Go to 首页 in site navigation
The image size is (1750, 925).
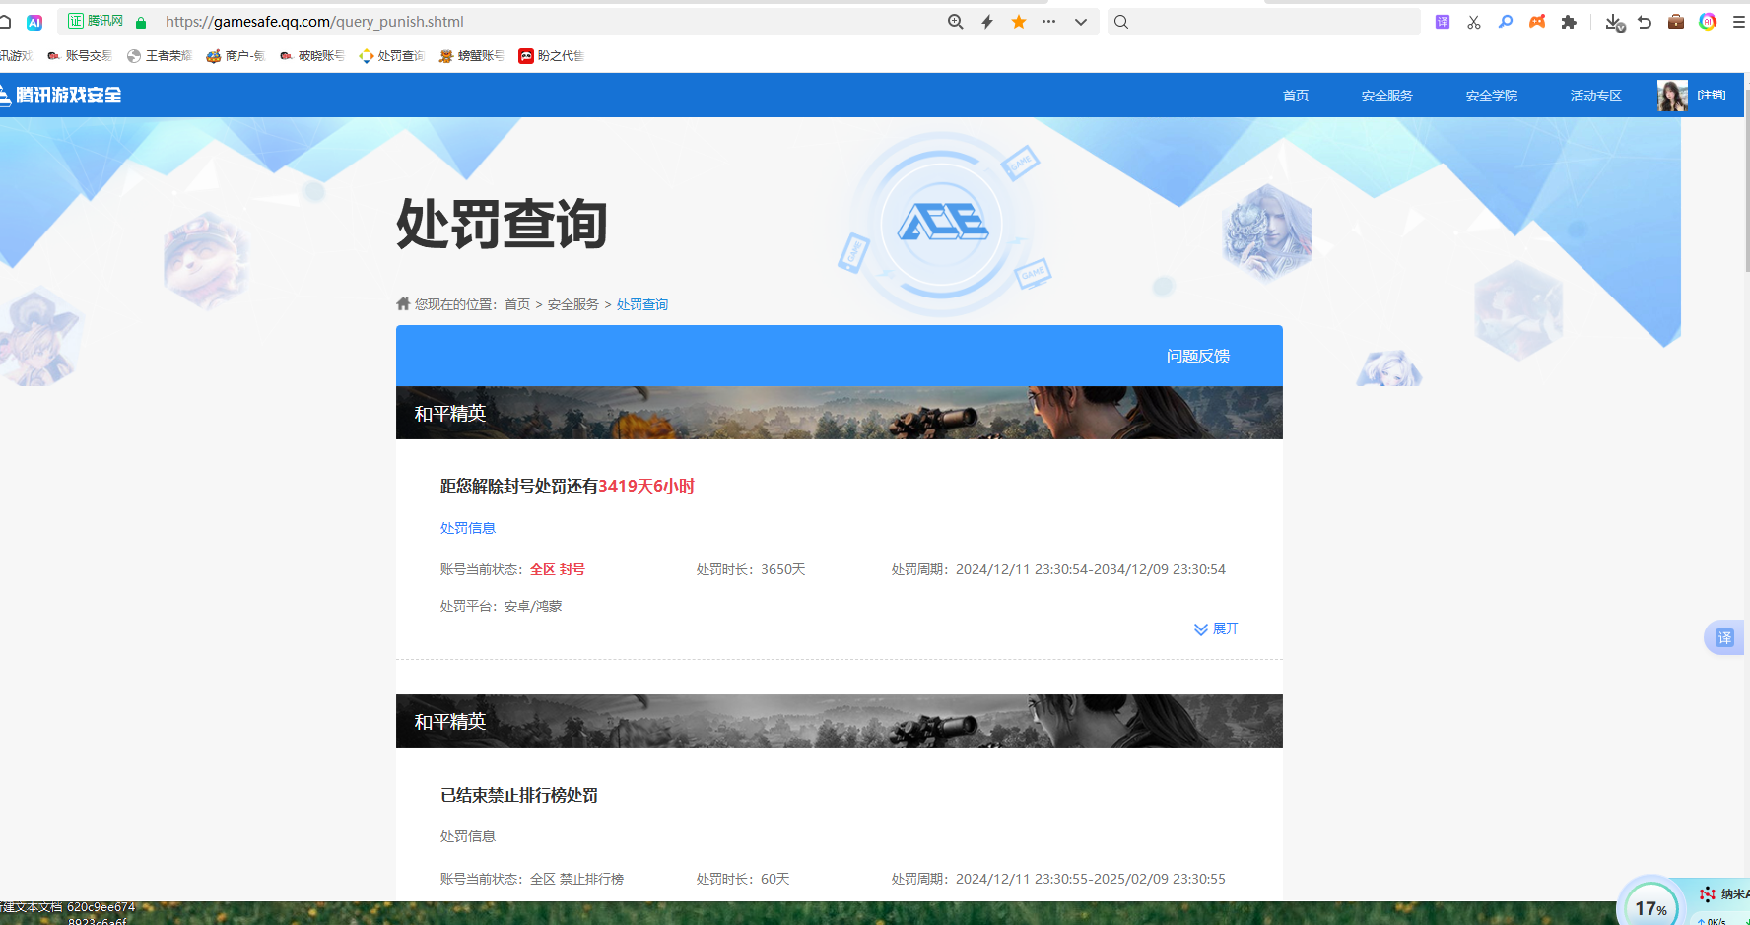1296,96
